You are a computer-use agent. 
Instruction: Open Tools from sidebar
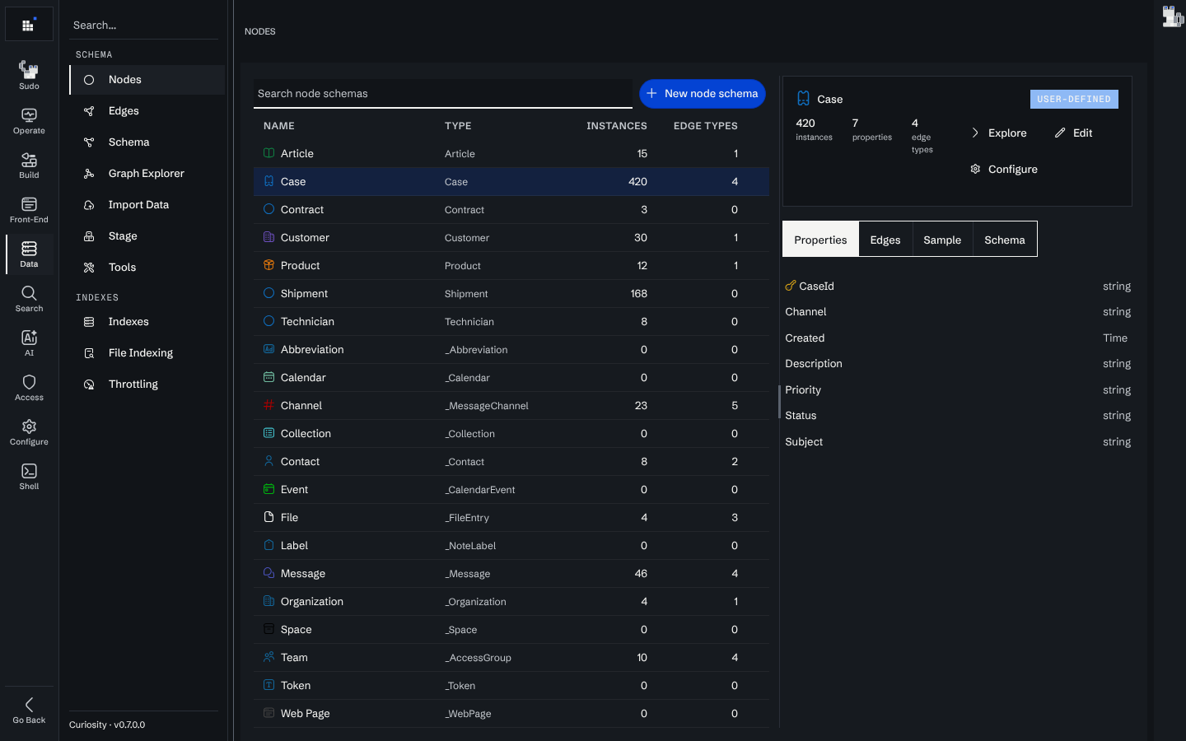[147, 268]
